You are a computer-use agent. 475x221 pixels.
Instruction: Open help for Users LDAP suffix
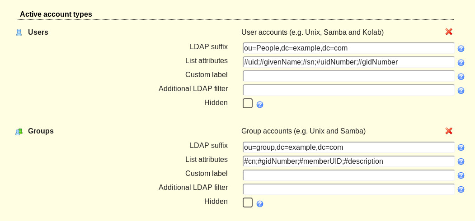[461, 49]
